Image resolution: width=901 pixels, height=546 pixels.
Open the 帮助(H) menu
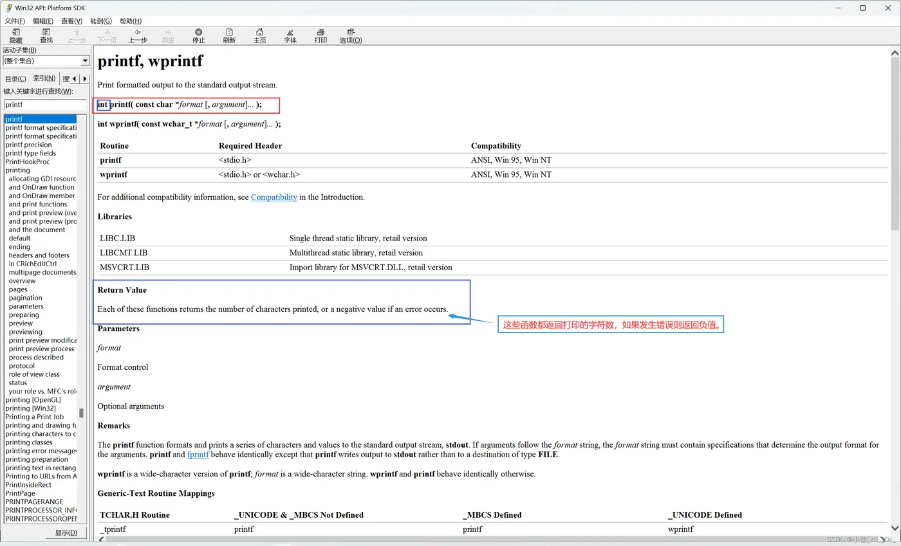pyautogui.click(x=131, y=21)
